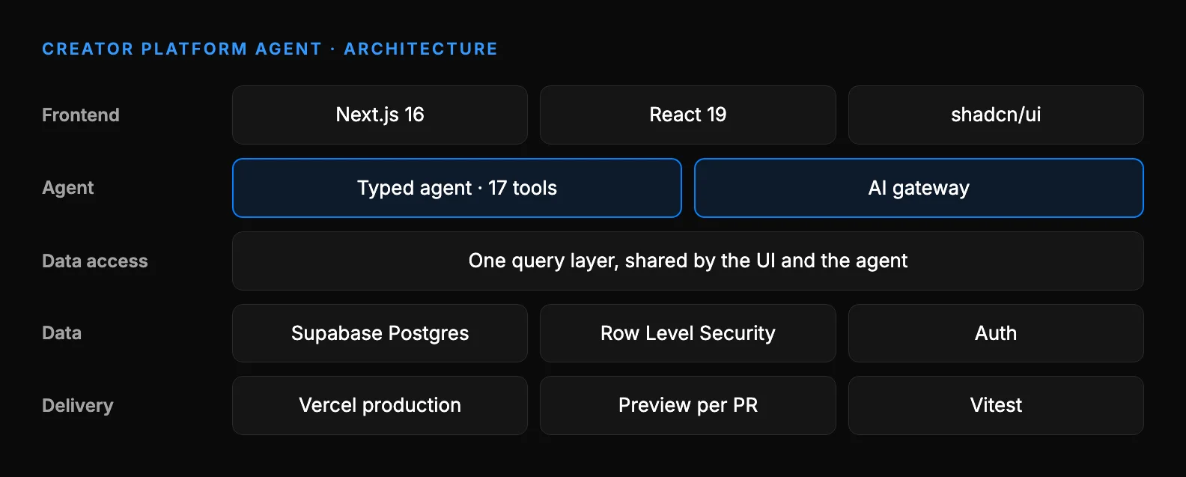This screenshot has width=1186, height=477.
Task: Select the Preview per PR box
Action: (x=687, y=405)
